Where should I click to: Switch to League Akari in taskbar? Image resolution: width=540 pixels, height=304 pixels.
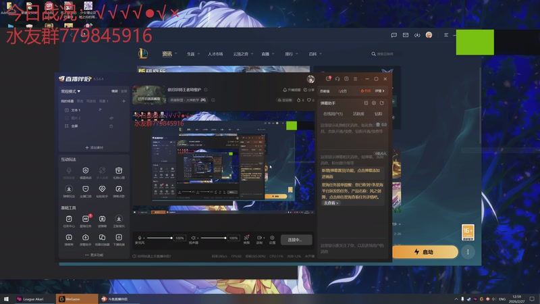(34, 299)
